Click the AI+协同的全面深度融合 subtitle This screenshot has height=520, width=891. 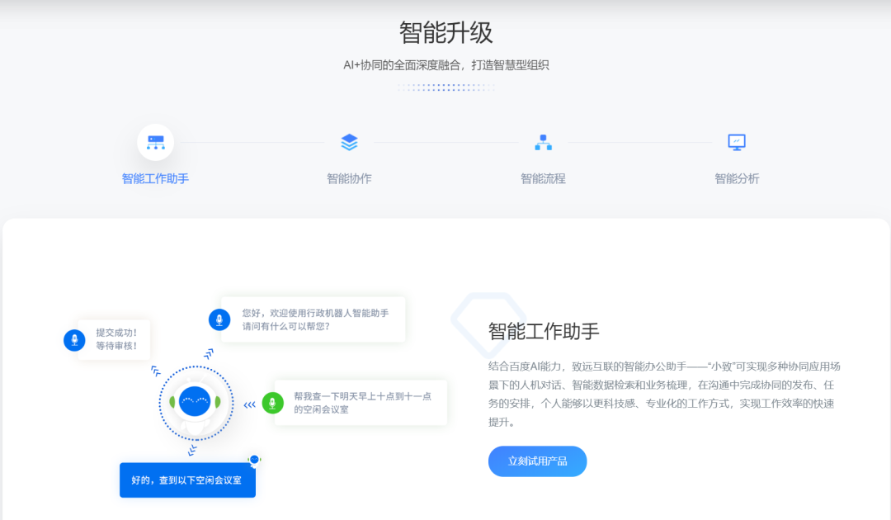click(x=445, y=65)
